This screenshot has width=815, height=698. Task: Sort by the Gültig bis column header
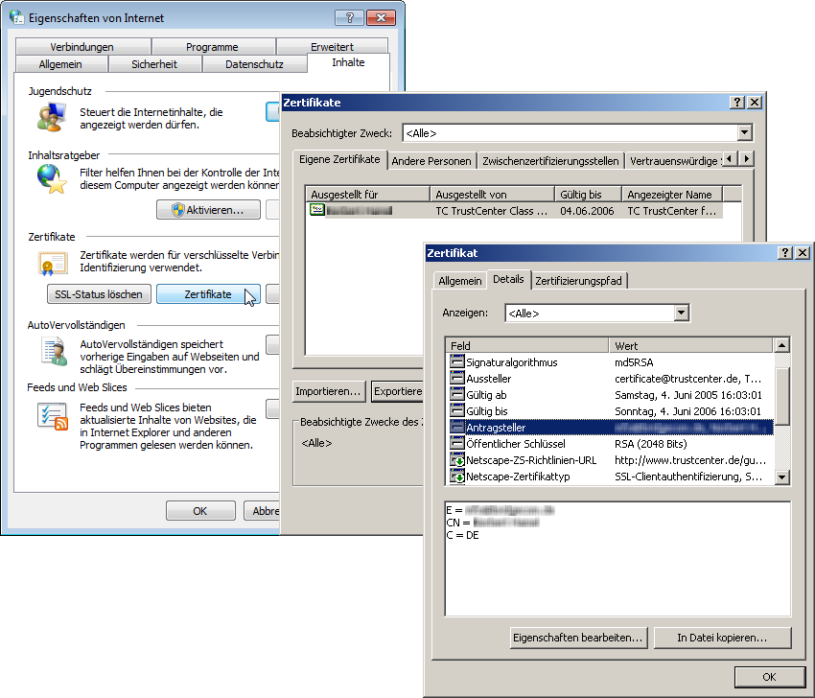(587, 195)
